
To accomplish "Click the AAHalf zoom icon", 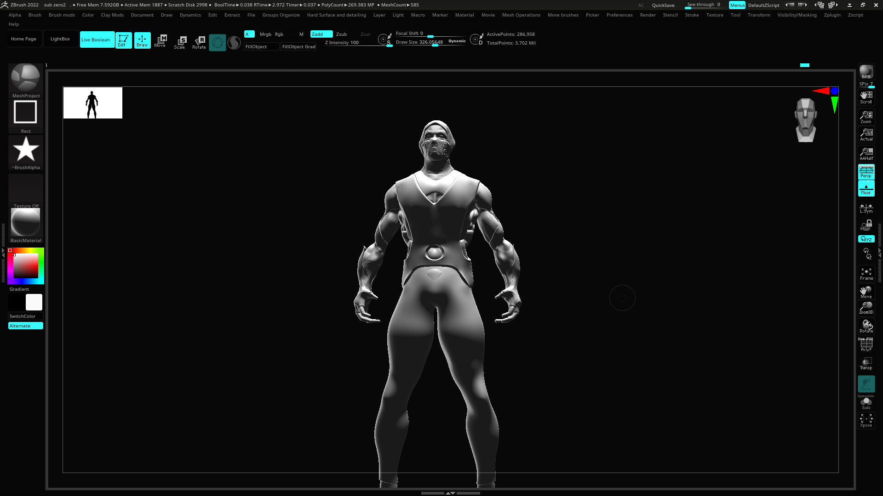I will pyautogui.click(x=866, y=153).
